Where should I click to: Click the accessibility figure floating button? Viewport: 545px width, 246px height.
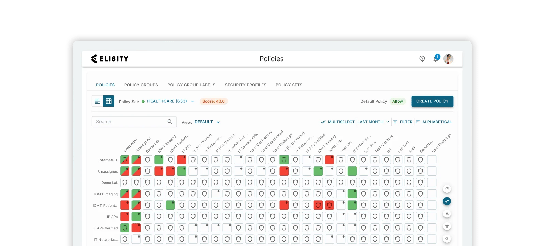click(x=447, y=226)
